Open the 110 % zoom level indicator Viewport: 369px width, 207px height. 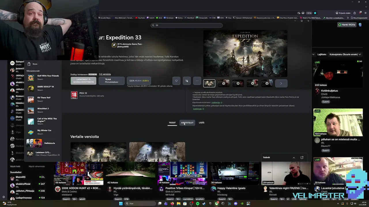pyautogui.click(x=309, y=13)
